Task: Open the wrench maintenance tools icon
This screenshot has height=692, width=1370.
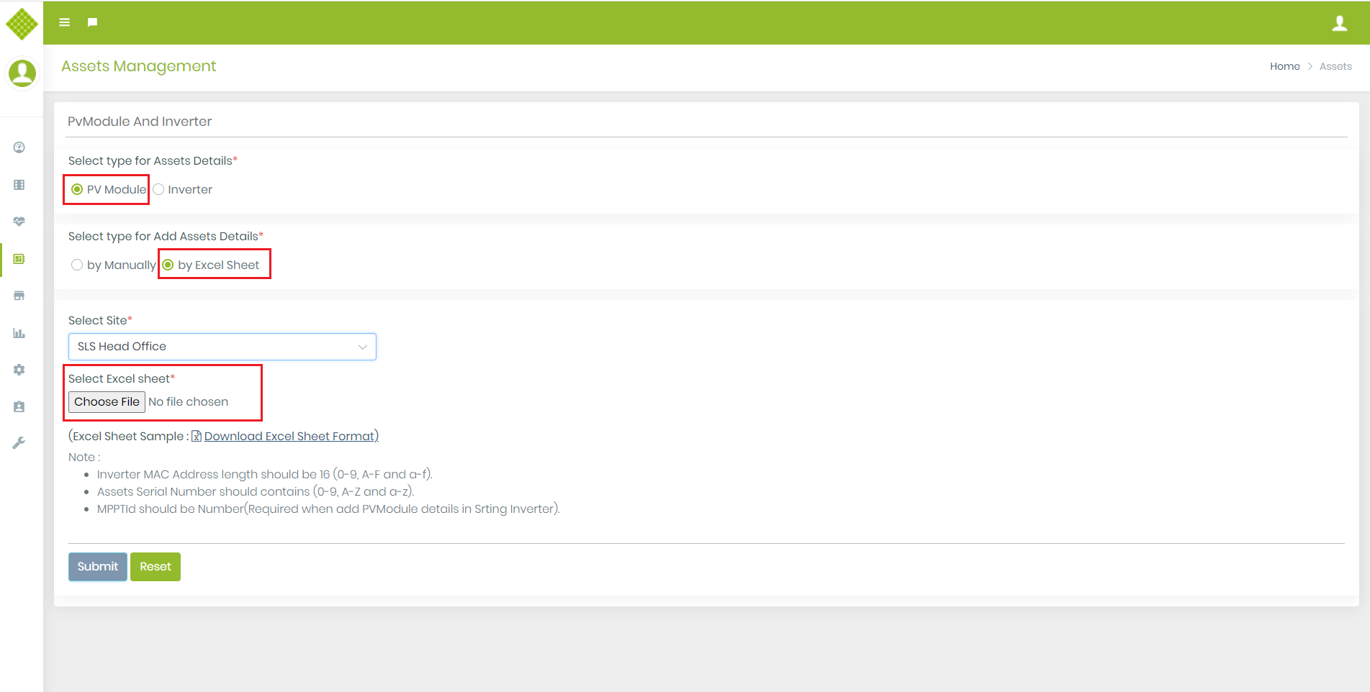Action: [18, 442]
